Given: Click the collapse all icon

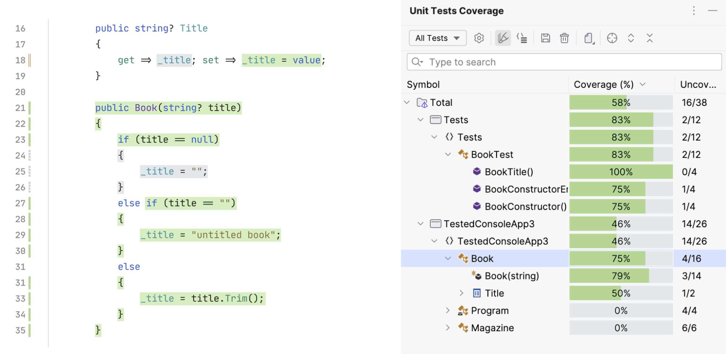Looking at the screenshot, I should [x=650, y=38].
